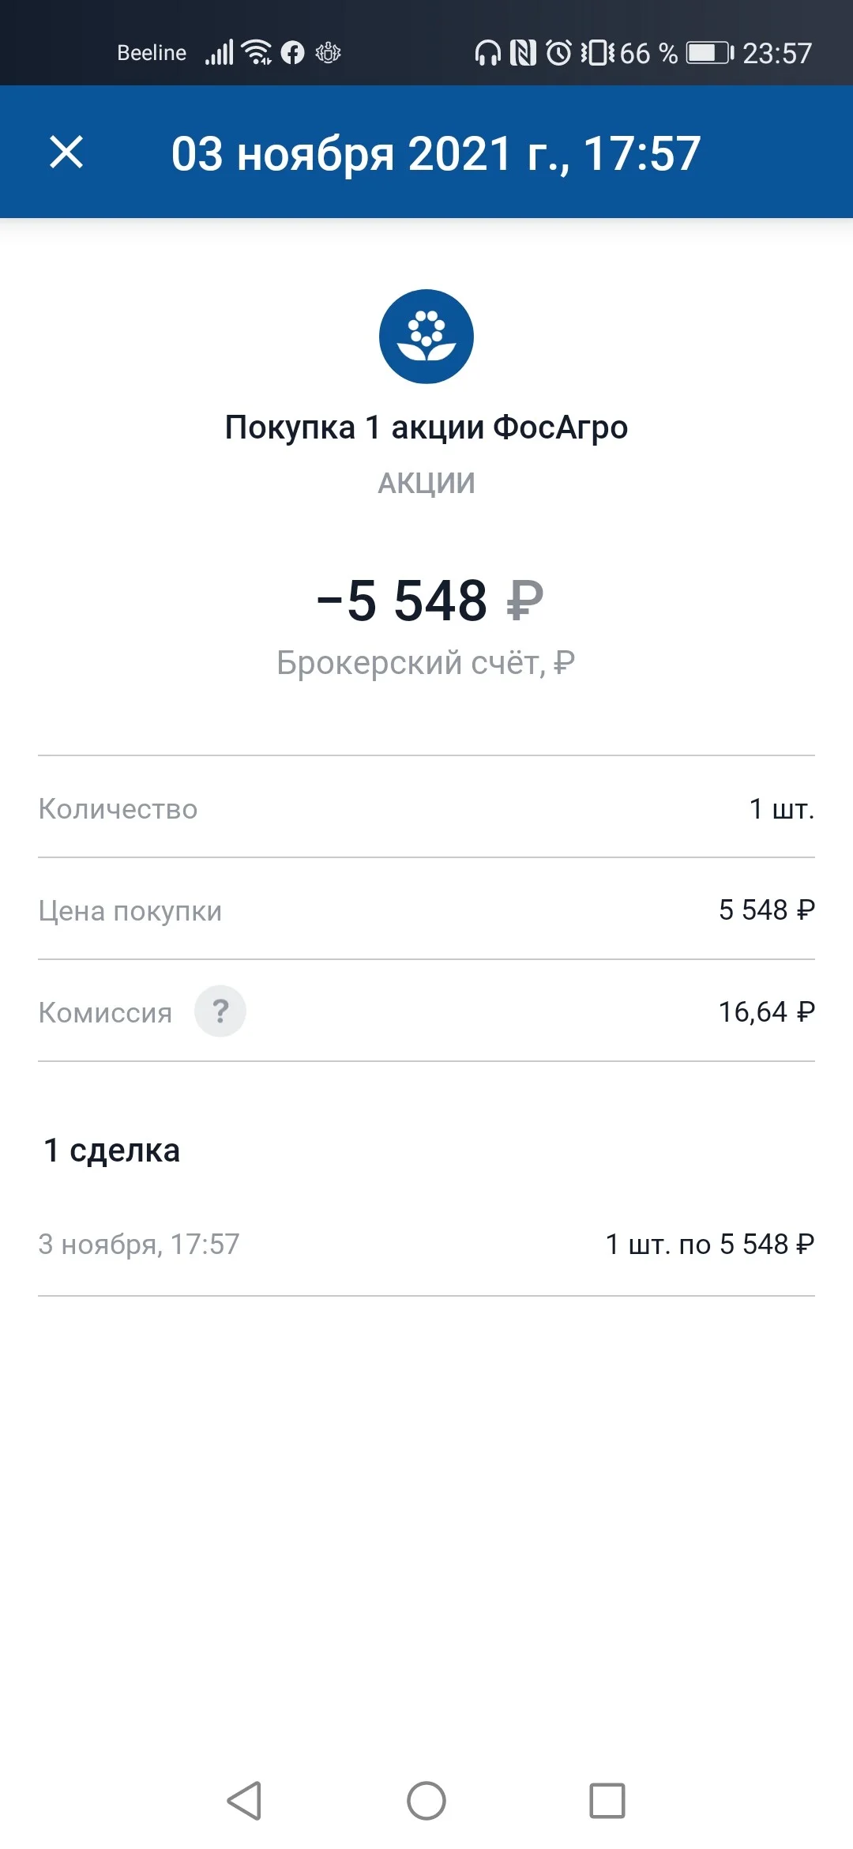Image resolution: width=853 pixels, height=1849 pixels.
Task: Tap the alarm clock status icon
Action: (x=559, y=53)
